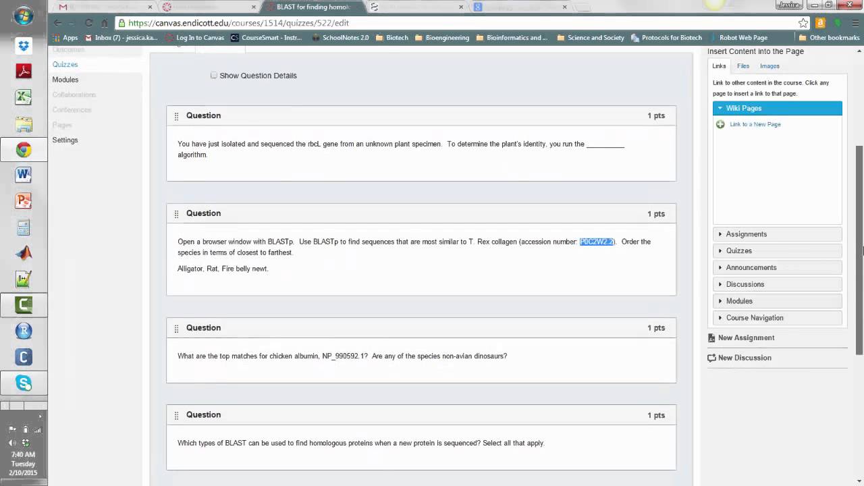This screenshot has width=864, height=486.
Task: Launch Dropbox from the taskbar
Action: pos(24,46)
